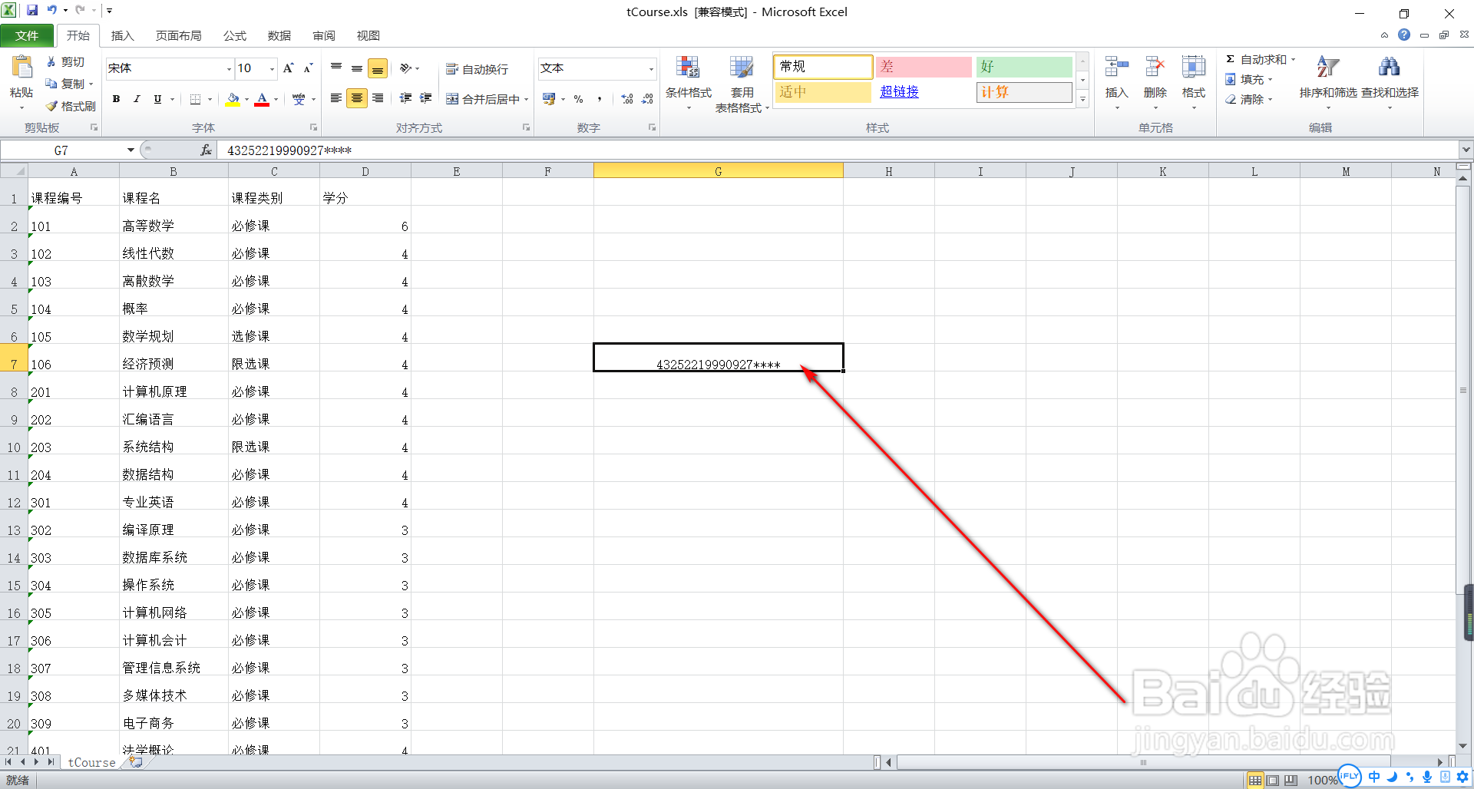This screenshot has width=1474, height=789.
Task: Click the red font color A
Action: (x=262, y=99)
